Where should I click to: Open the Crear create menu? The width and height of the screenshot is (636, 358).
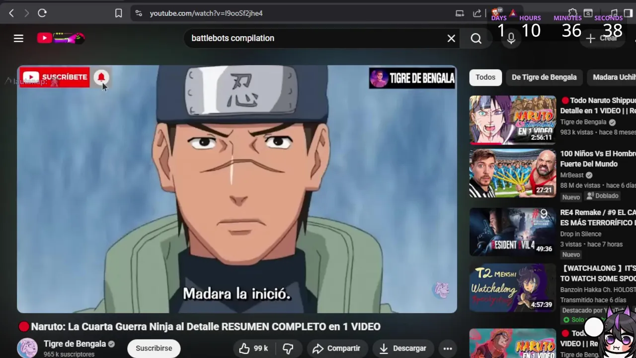click(602, 38)
